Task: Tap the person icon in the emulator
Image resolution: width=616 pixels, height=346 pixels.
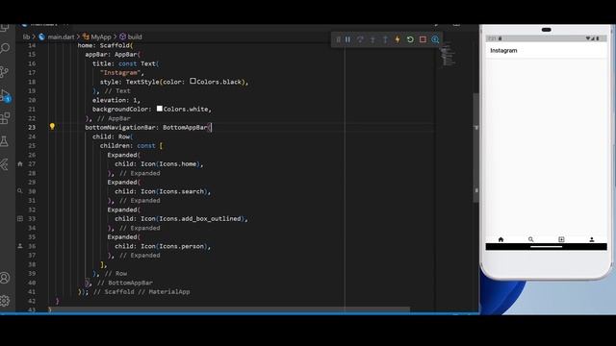Action: [x=592, y=239]
